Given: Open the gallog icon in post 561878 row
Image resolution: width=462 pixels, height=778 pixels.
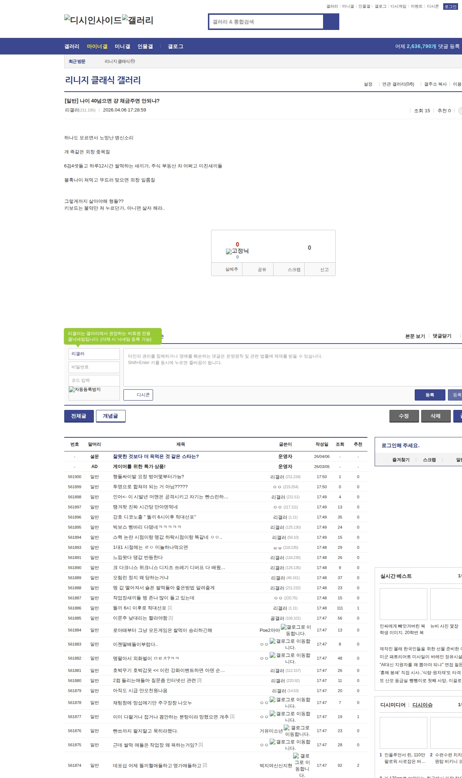Looking at the screenshot, I should point(290,703).
